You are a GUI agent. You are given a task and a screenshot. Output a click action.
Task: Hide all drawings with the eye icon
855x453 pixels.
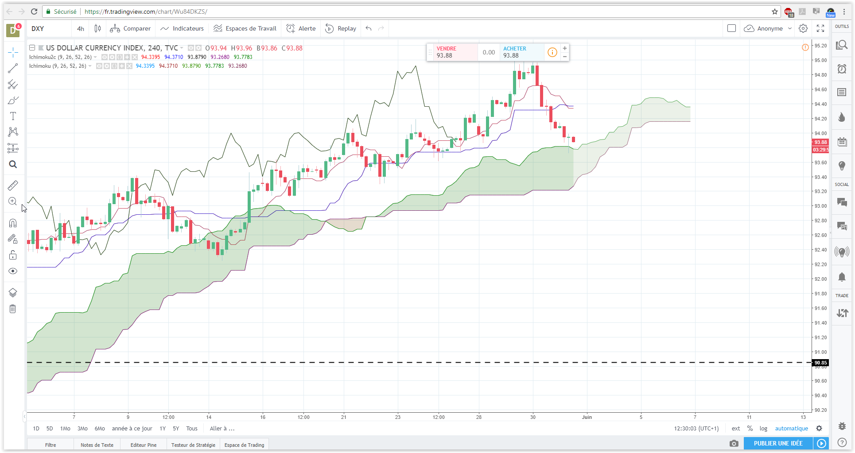13,271
